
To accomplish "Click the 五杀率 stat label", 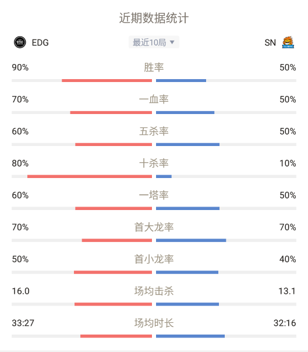I will tap(154, 131).
